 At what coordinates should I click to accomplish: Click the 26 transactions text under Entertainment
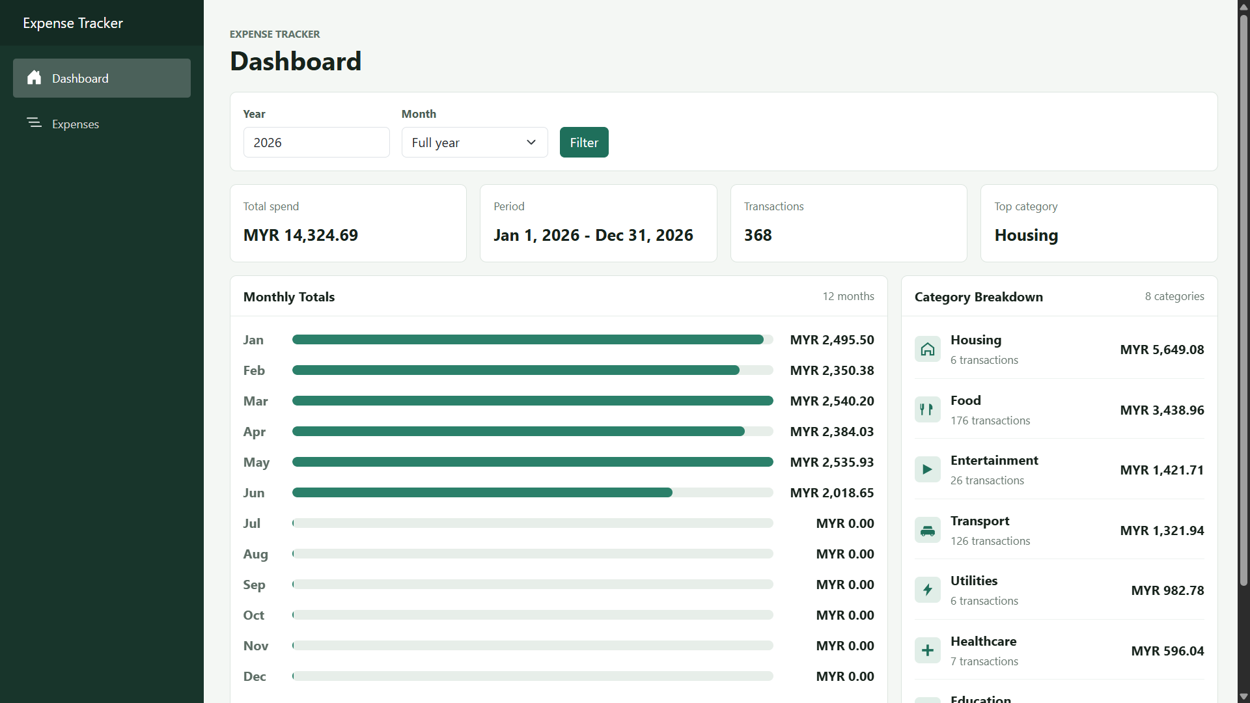click(x=987, y=480)
